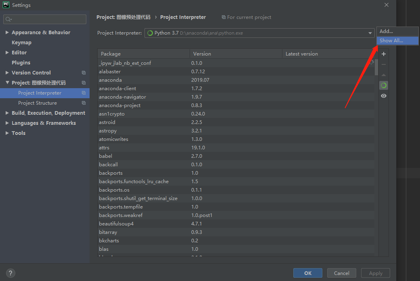Select anaconda-navigator package row
This screenshot has width=420, height=281.
[236, 97]
